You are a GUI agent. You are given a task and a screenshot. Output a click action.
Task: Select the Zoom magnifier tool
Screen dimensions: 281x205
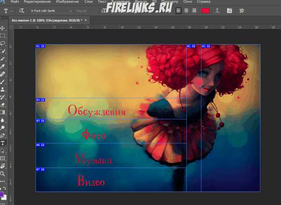pyautogui.click(x=2, y=174)
